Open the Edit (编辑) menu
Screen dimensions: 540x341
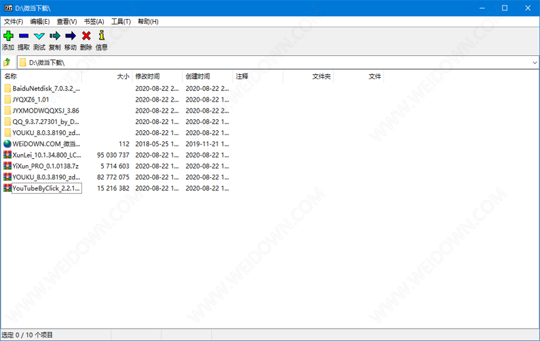(x=40, y=22)
